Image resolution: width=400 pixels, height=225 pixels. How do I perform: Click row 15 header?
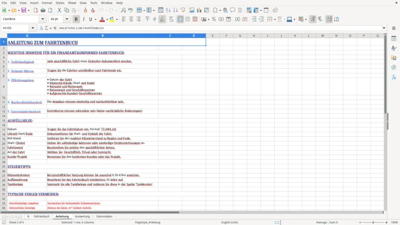click(x=4, y=121)
